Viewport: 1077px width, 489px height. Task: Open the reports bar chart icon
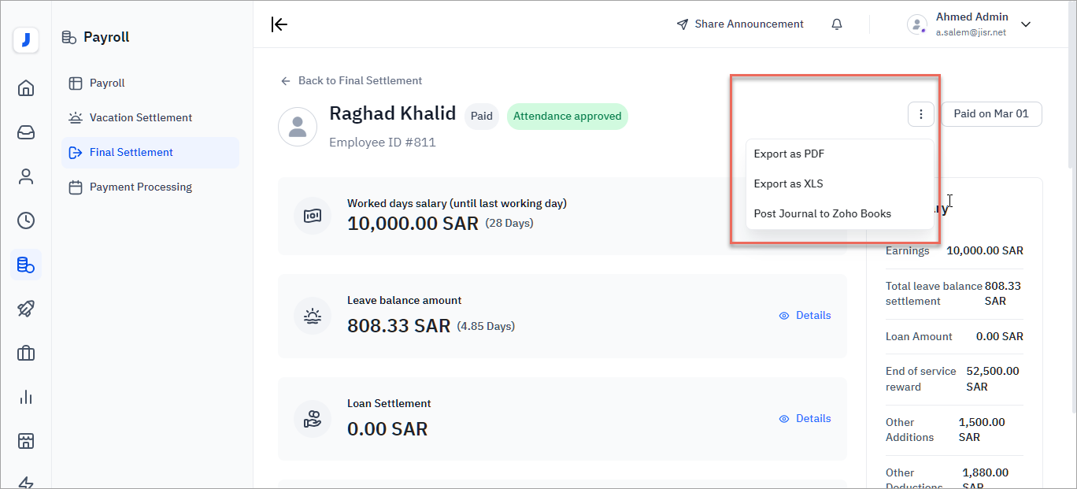(26, 397)
